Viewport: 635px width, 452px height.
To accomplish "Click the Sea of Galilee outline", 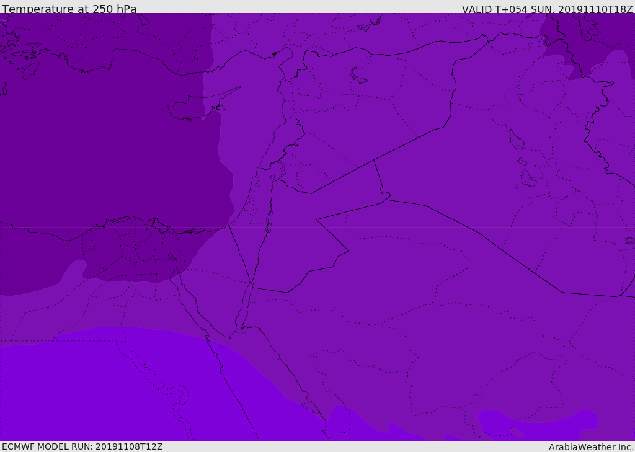I will pyautogui.click(x=272, y=179).
